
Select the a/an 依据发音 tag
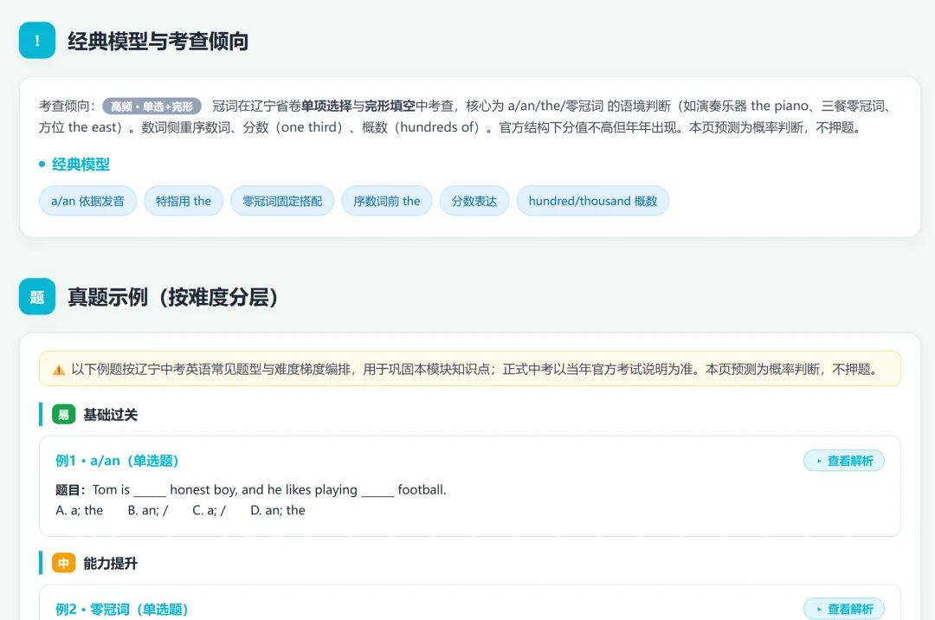coord(87,201)
